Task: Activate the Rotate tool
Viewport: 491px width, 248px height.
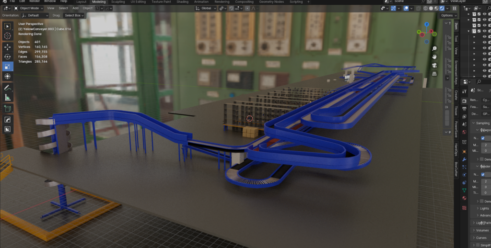Action: pyautogui.click(x=8, y=56)
